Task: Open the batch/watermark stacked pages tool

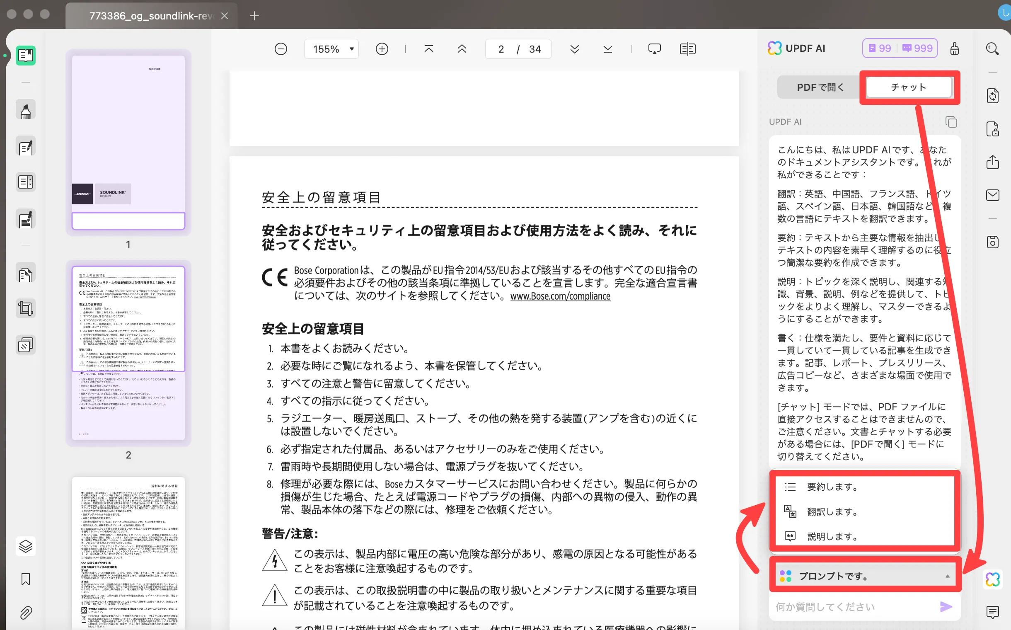Action: (25, 345)
